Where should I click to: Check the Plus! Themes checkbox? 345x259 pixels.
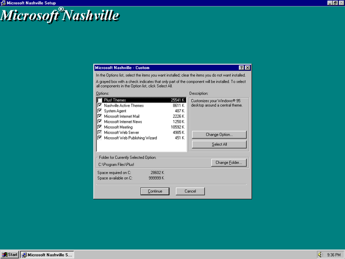click(x=100, y=100)
